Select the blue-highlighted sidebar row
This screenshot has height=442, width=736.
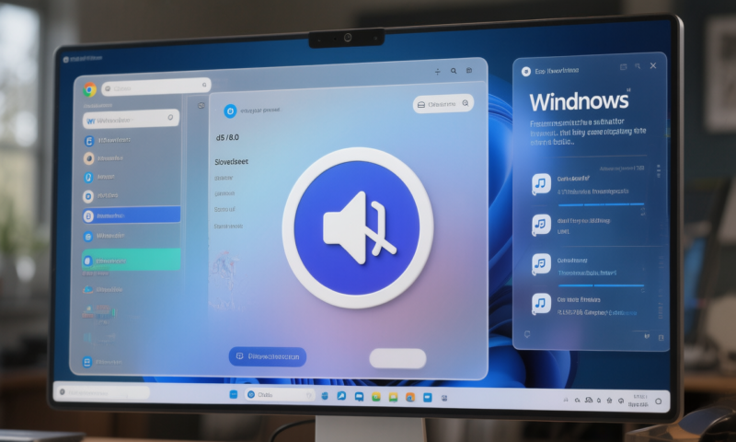[131, 215]
